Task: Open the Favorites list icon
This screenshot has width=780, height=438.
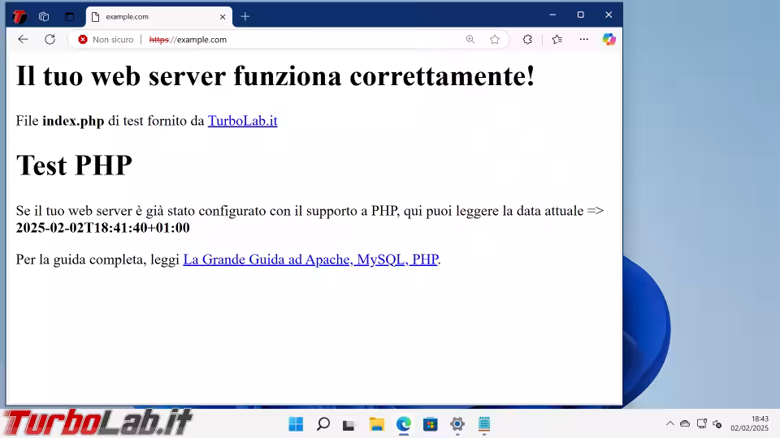Action: pyautogui.click(x=557, y=39)
